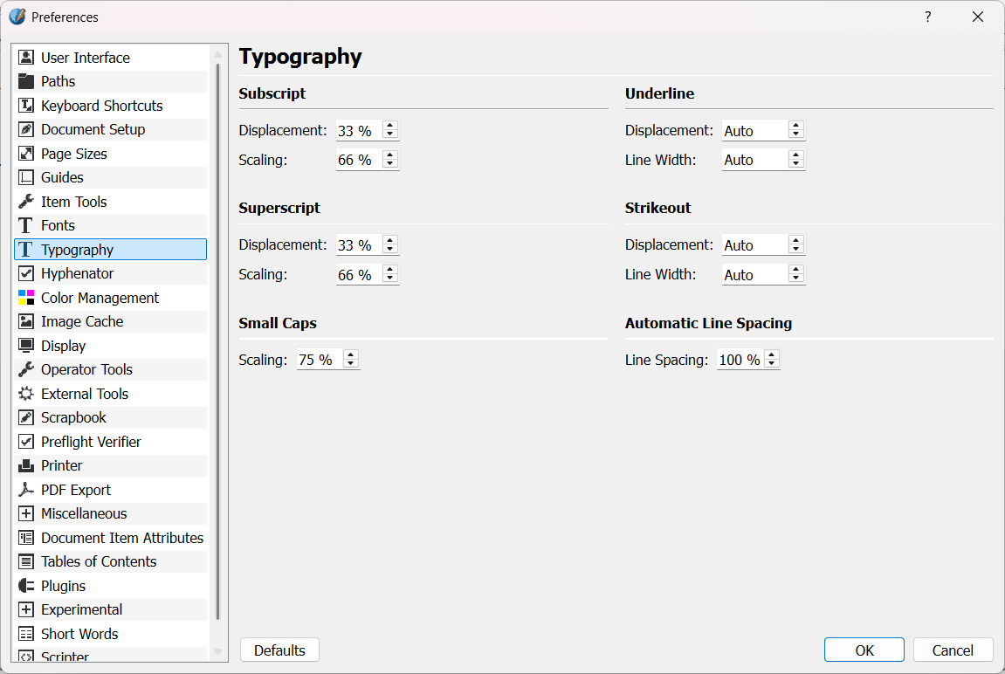
Task: Increase Underline Line Width with up arrow
Action: point(795,155)
